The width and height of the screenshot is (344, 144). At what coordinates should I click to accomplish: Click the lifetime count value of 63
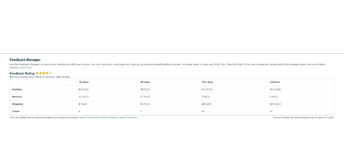(x=271, y=111)
